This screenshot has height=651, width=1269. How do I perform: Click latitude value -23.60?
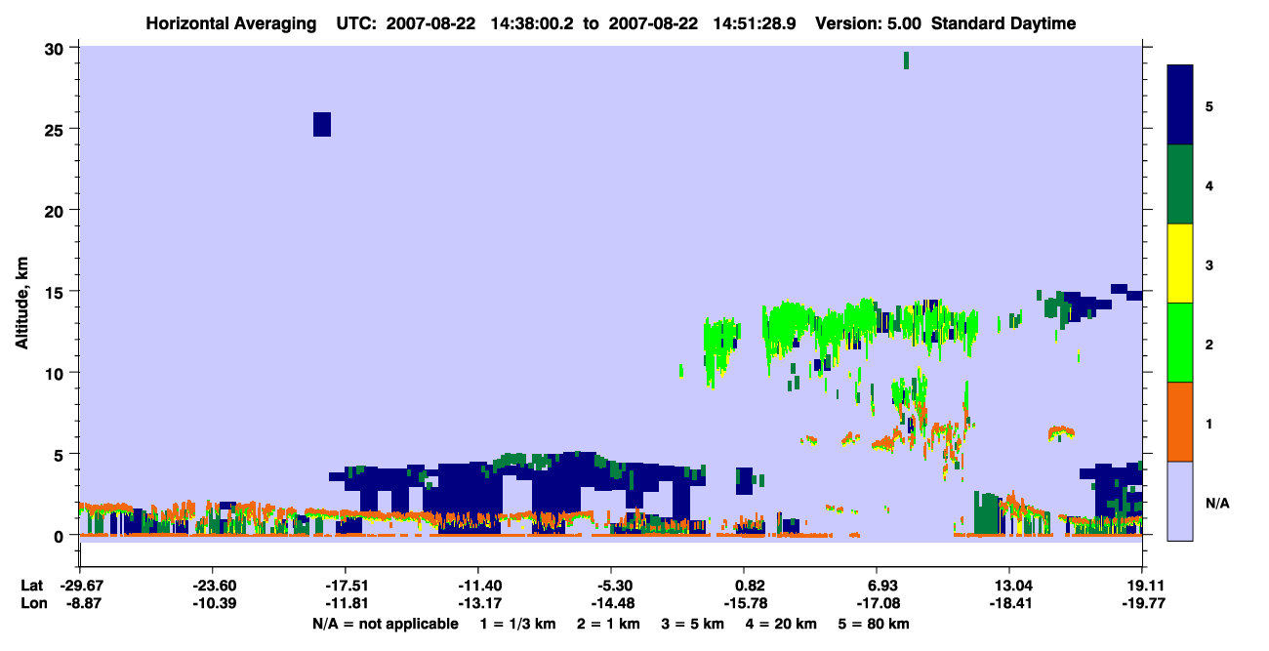tap(212, 585)
